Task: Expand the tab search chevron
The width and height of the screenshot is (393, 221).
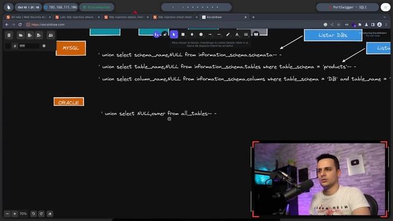Action: click(385, 17)
